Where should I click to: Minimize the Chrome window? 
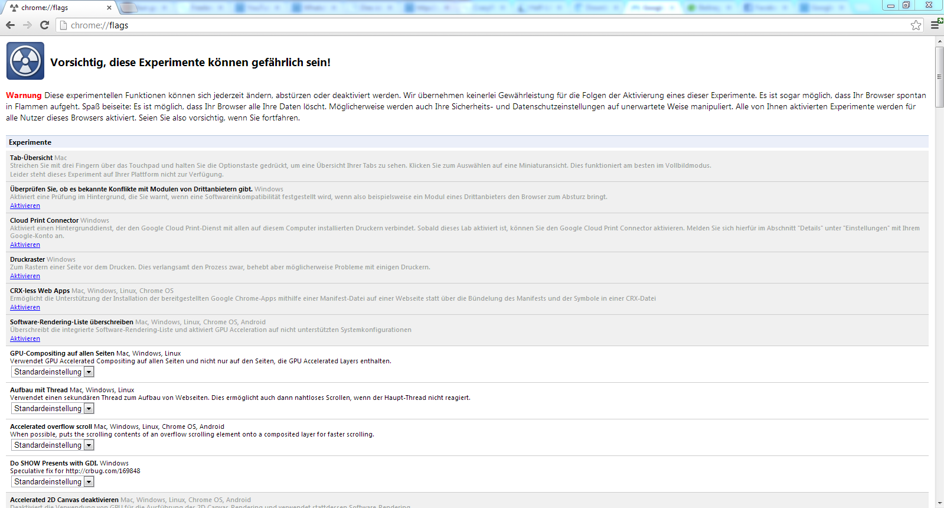(x=891, y=5)
